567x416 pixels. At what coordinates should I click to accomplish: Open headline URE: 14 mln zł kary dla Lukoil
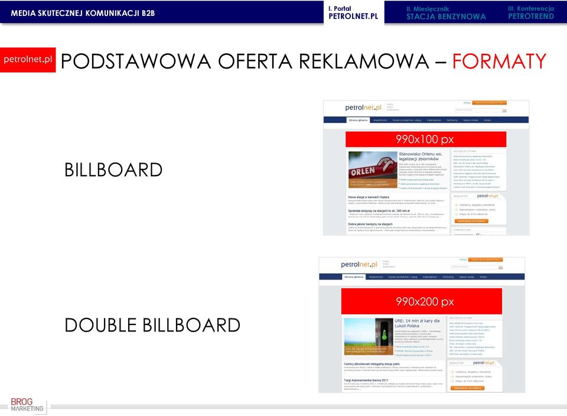click(x=417, y=323)
